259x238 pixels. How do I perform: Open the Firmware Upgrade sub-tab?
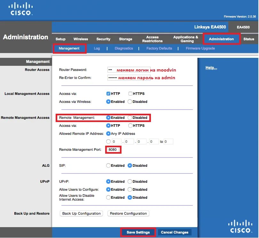tap(200, 48)
